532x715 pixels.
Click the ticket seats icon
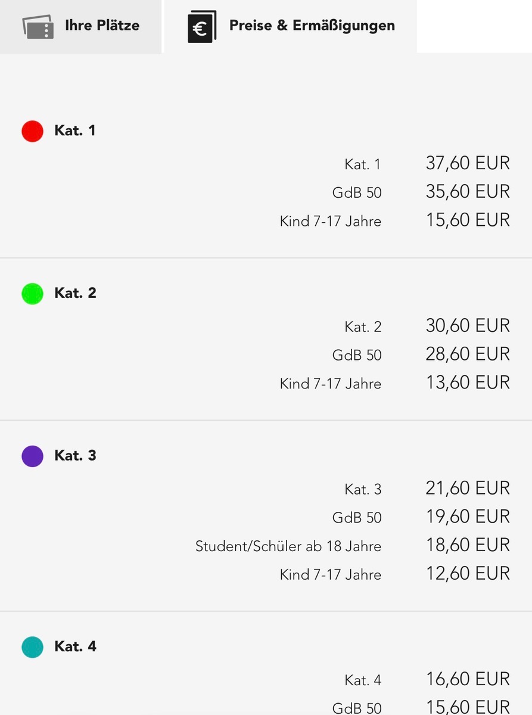point(38,26)
